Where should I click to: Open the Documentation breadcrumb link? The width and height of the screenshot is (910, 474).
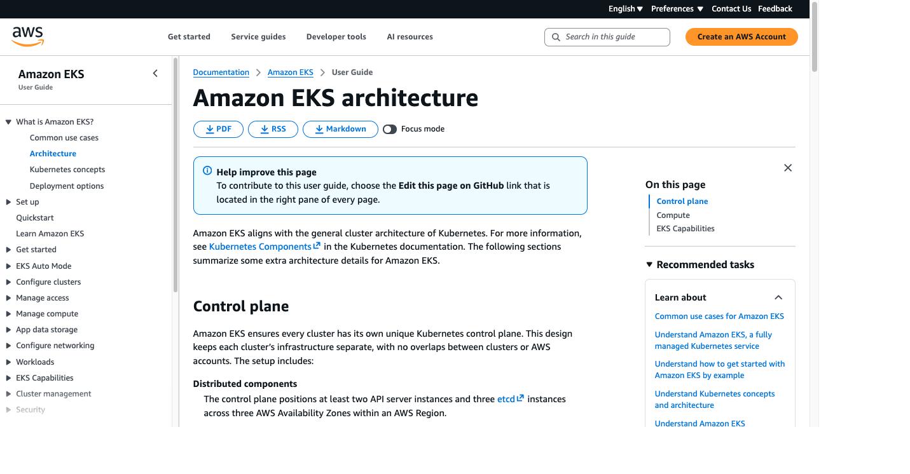[x=221, y=72]
